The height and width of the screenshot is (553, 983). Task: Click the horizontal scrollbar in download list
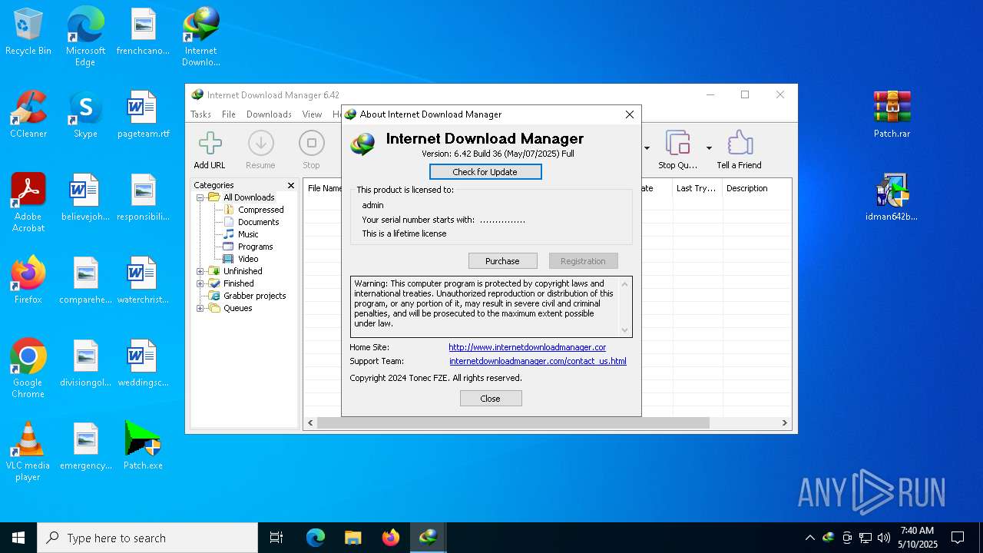(x=513, y=422)
